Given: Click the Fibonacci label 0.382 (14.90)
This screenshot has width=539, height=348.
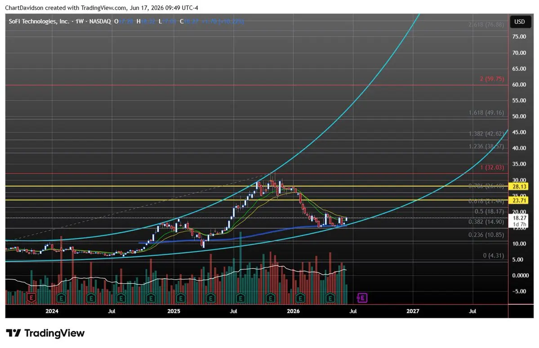Looking at the screenshot, I should pyautogui.click(x=486, y=222).
